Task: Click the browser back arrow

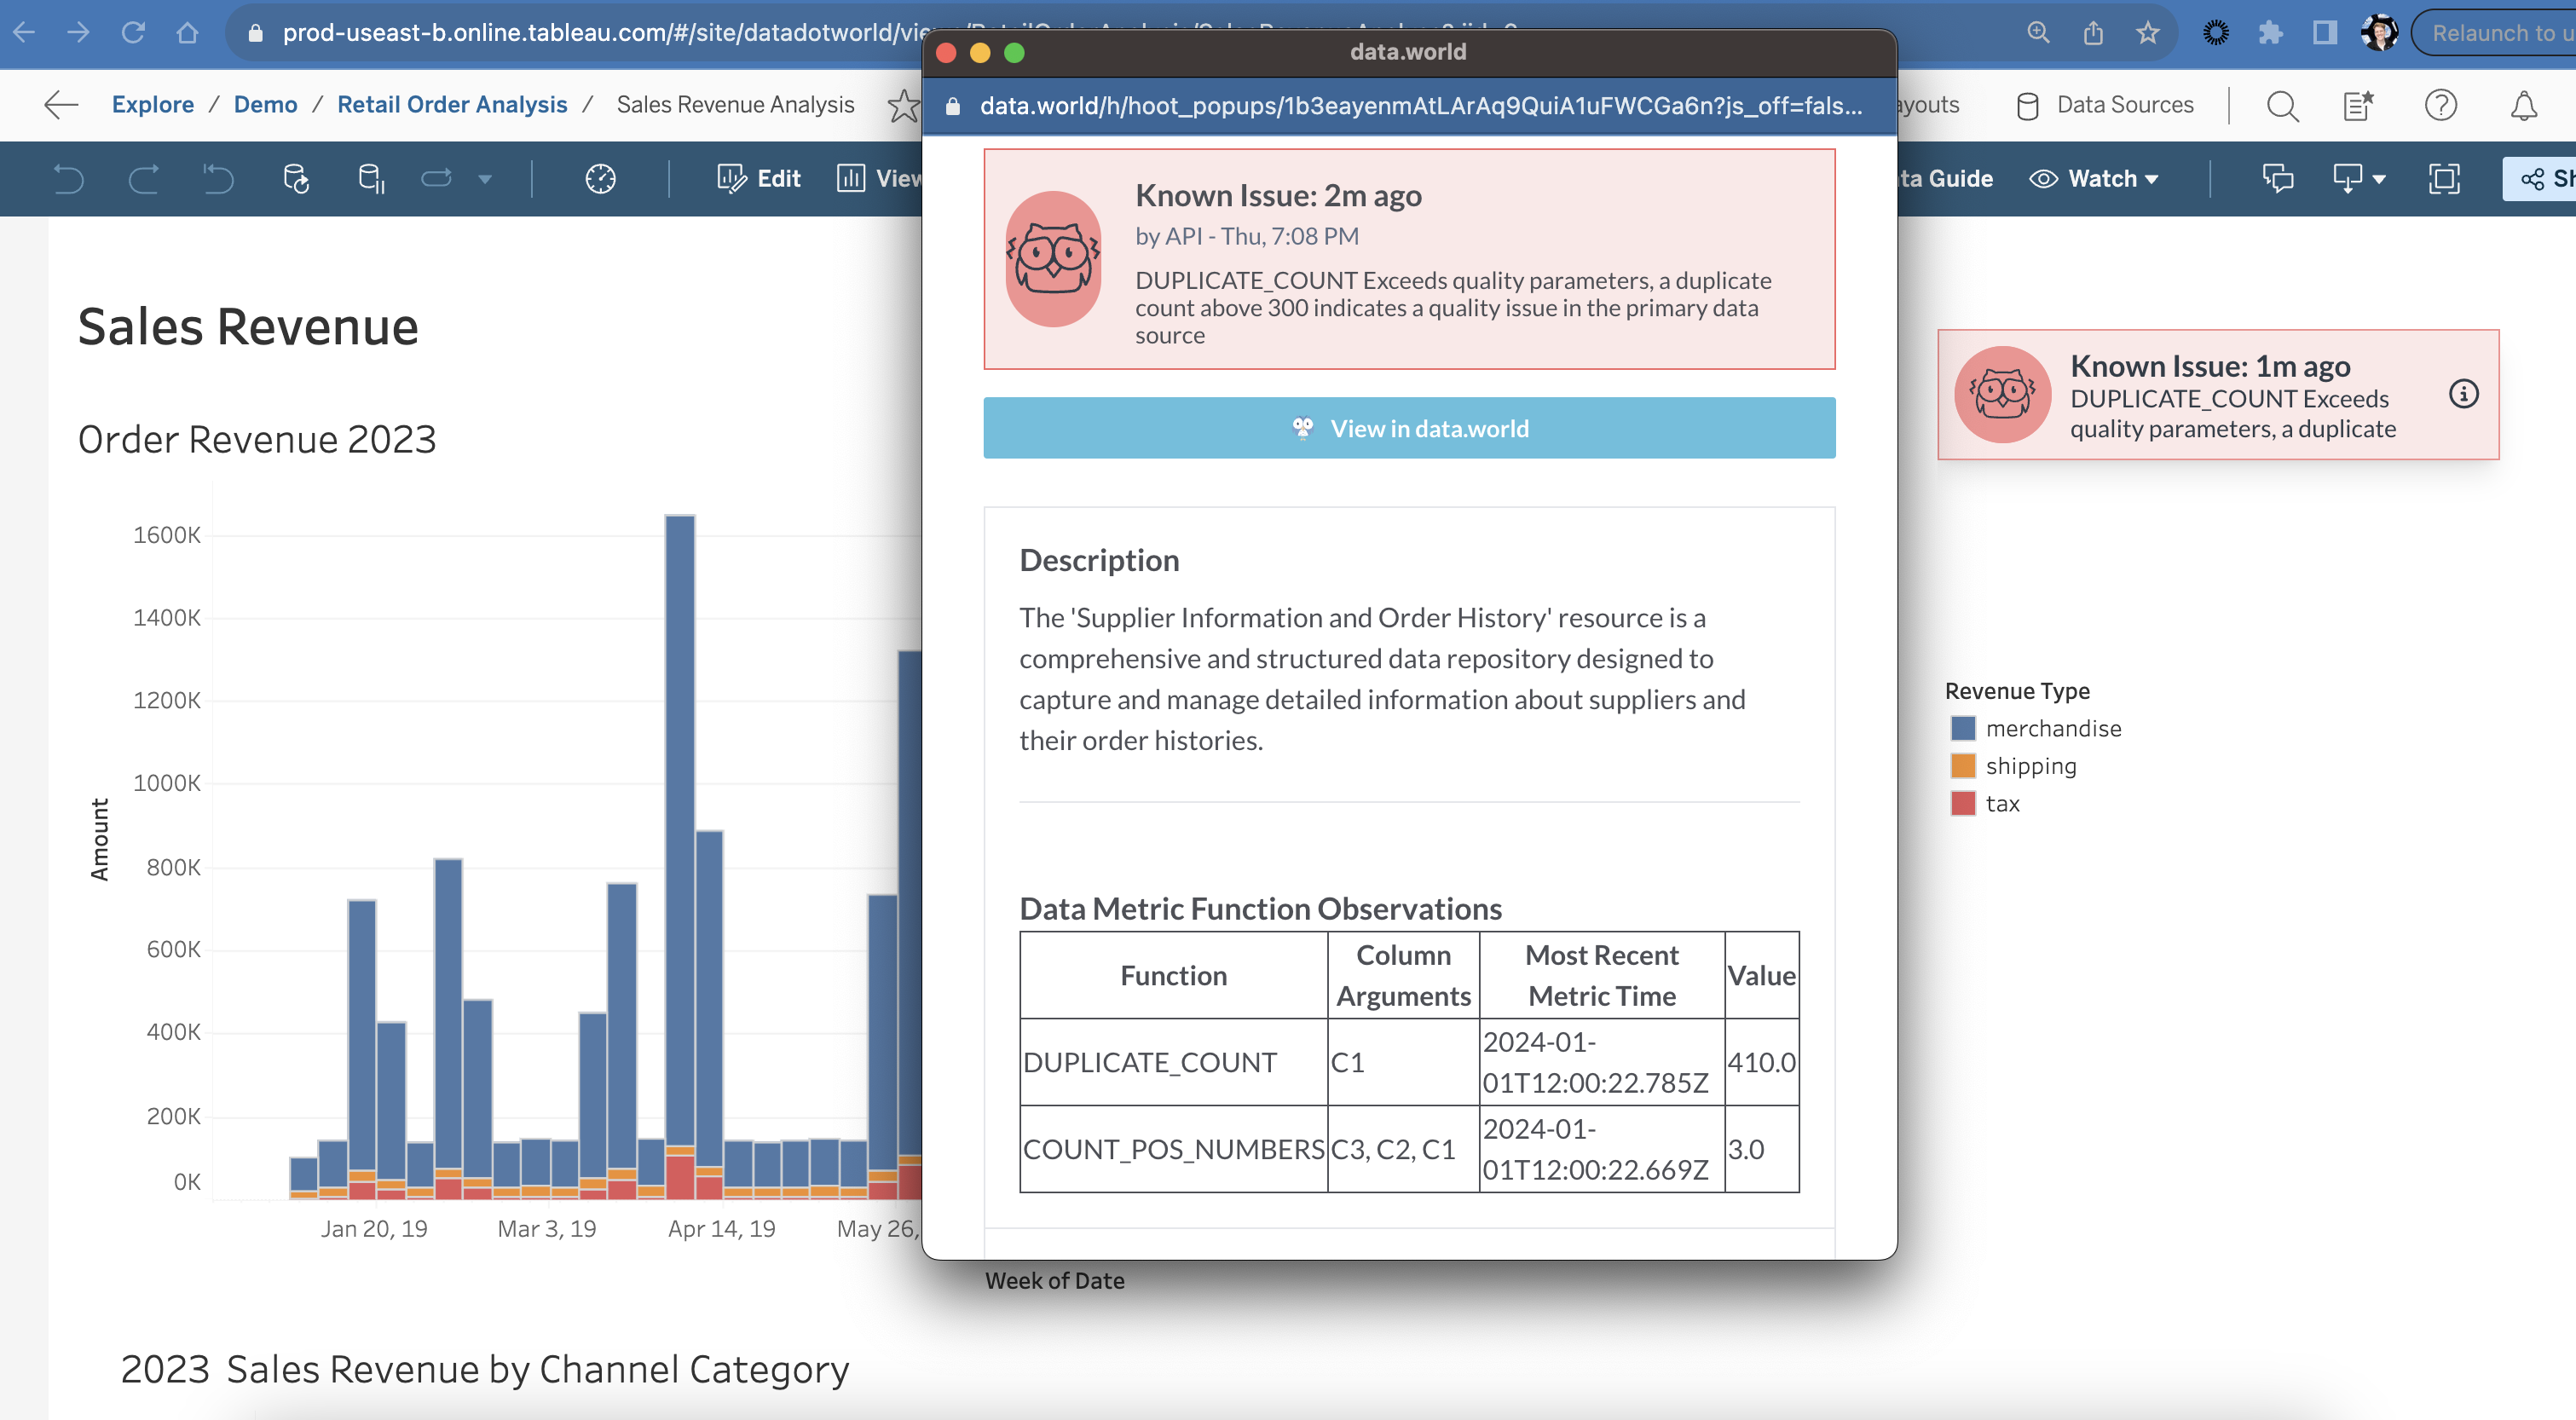Action: 24,33
